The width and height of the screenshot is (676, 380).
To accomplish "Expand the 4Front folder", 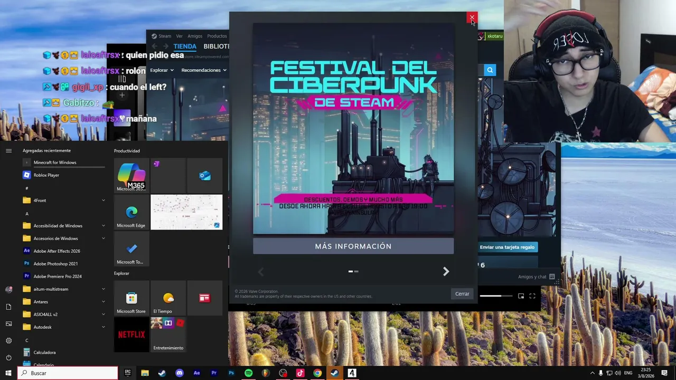I will tap(63, 201).
